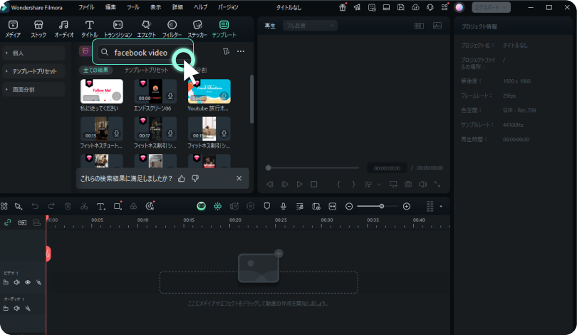The image size is (577, 335).
Task: Open the ツール menu
Action: pos(132,7)
